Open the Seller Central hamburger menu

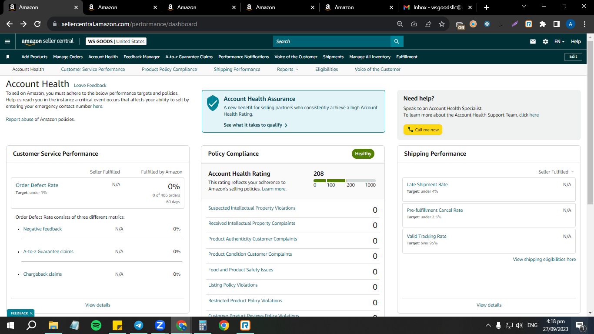[x=7, y=41]
